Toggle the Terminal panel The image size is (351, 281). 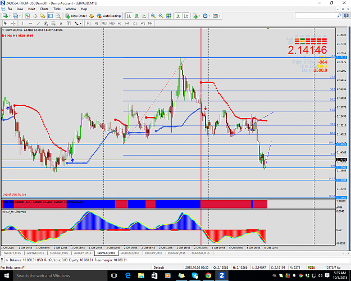coord(51,16)
